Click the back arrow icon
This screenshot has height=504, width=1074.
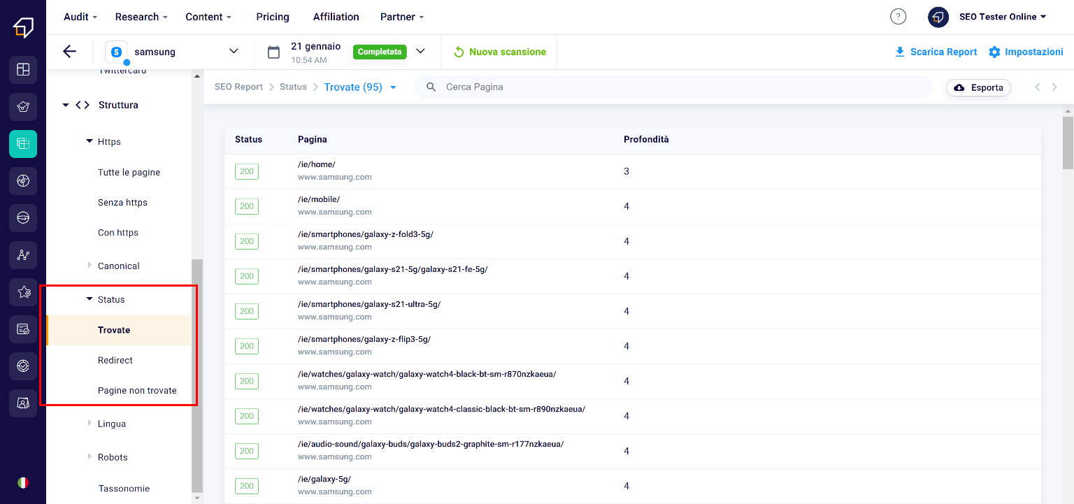point(69,51)
